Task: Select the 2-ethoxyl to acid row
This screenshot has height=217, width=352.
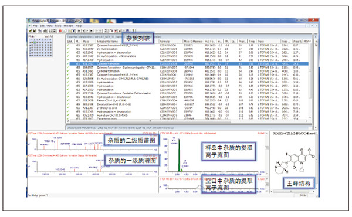Action: (x=188, y=108)
